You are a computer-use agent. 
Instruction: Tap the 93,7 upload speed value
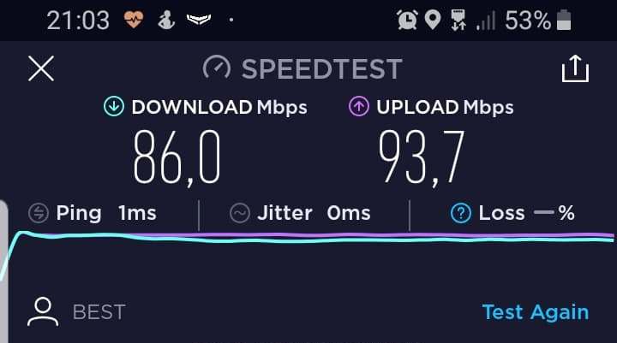click(422, 158)
